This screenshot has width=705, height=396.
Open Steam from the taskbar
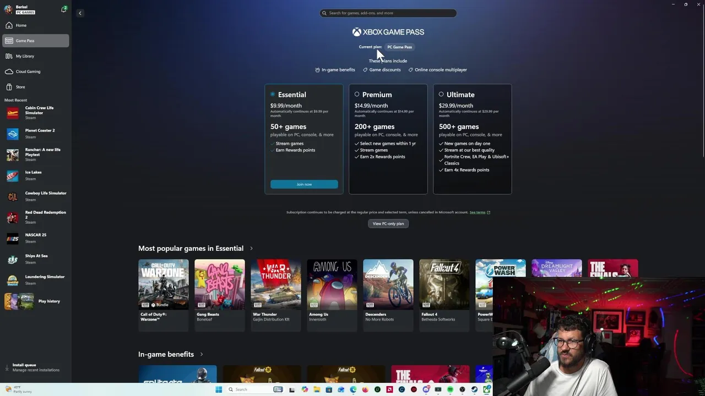coord(474,389)
